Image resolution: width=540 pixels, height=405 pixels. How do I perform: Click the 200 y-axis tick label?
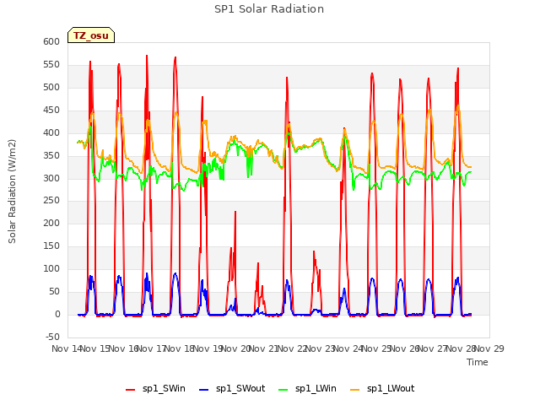click(51, 223)
